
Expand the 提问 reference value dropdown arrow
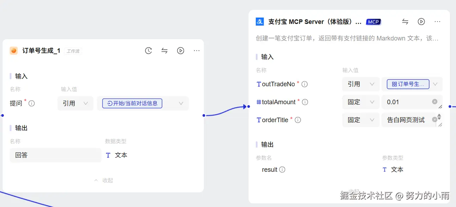tap(181, 103)
